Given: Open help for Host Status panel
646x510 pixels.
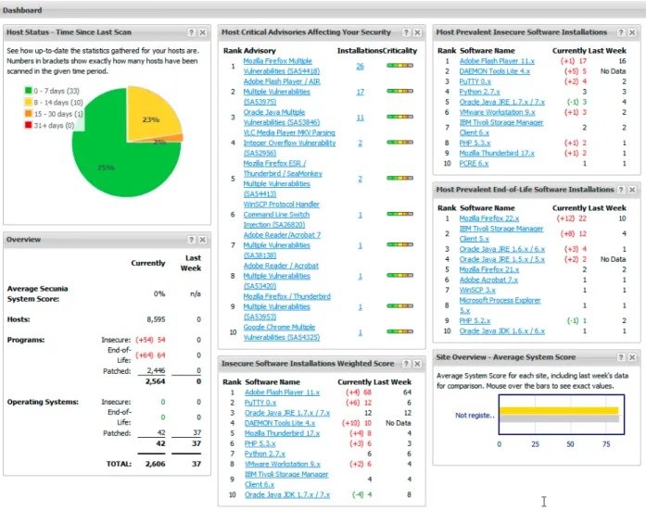Looking at the screenshot, I should (x=191, y=32).
